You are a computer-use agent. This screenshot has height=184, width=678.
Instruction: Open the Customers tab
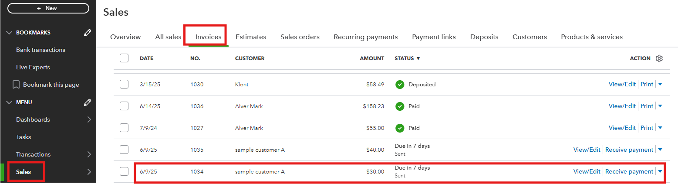[x=530, y=37]
